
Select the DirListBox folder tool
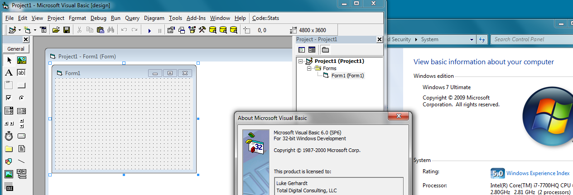pyautogui.click(x=9, y=148)
